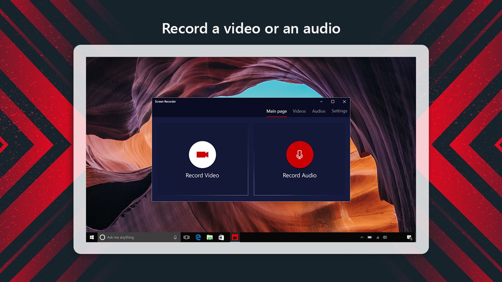Tap the Record Audio microphone icon

(300, 154)
